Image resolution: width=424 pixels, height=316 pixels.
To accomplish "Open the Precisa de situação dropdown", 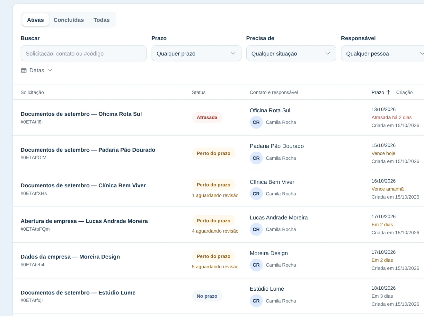I will pos(291,53).
